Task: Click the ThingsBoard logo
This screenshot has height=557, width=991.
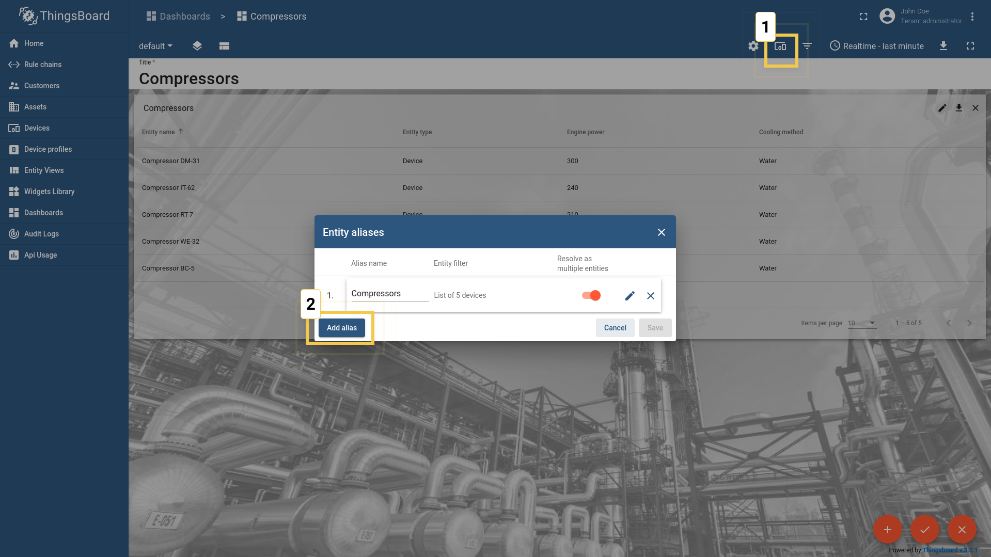Action: pyautogui.click(x=64, y=16)
